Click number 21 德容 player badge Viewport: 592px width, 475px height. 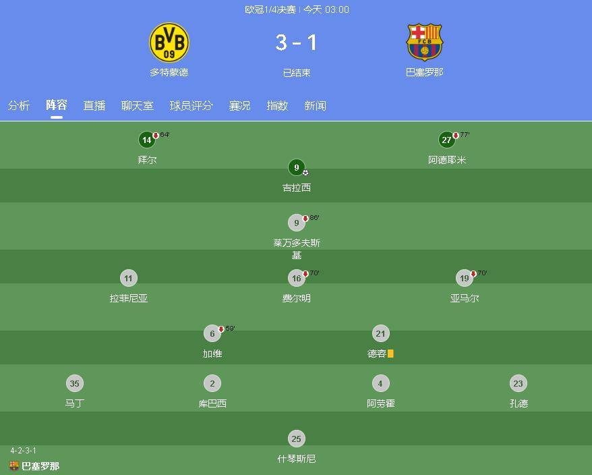(380, 334)
